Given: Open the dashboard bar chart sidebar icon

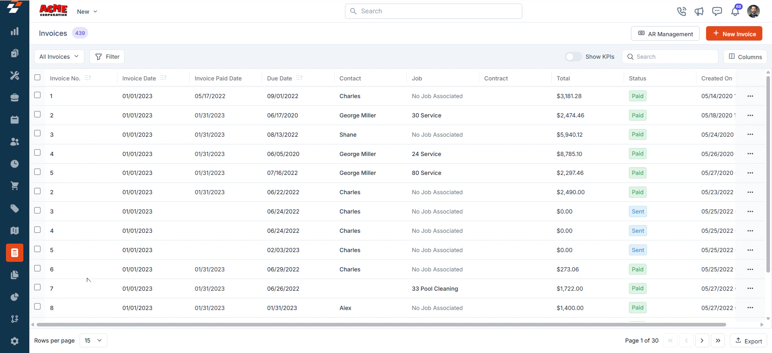Looking at the screenshot, I should [x=14, y=31].
